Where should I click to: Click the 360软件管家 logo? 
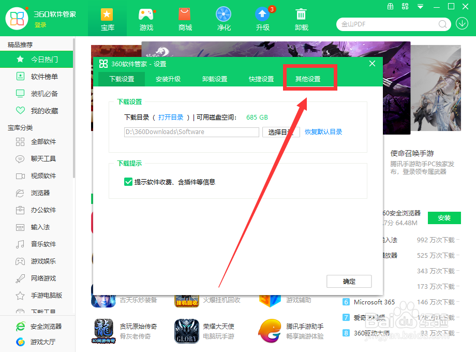(17, 18)
